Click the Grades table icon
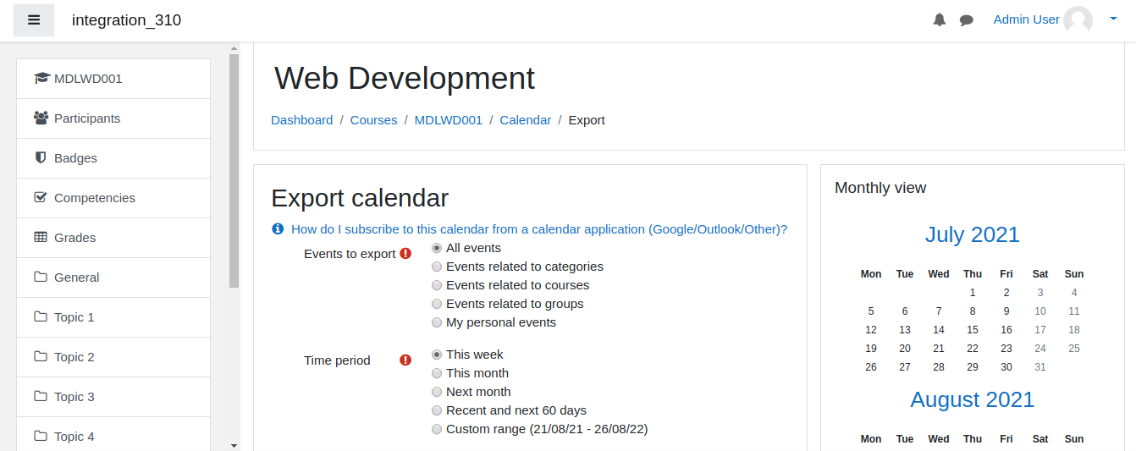This screenshot has height=451, width=1136. (41, 238)
